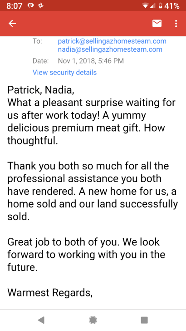Tap the Wi-Fi status icon

[x=146, y=6]
